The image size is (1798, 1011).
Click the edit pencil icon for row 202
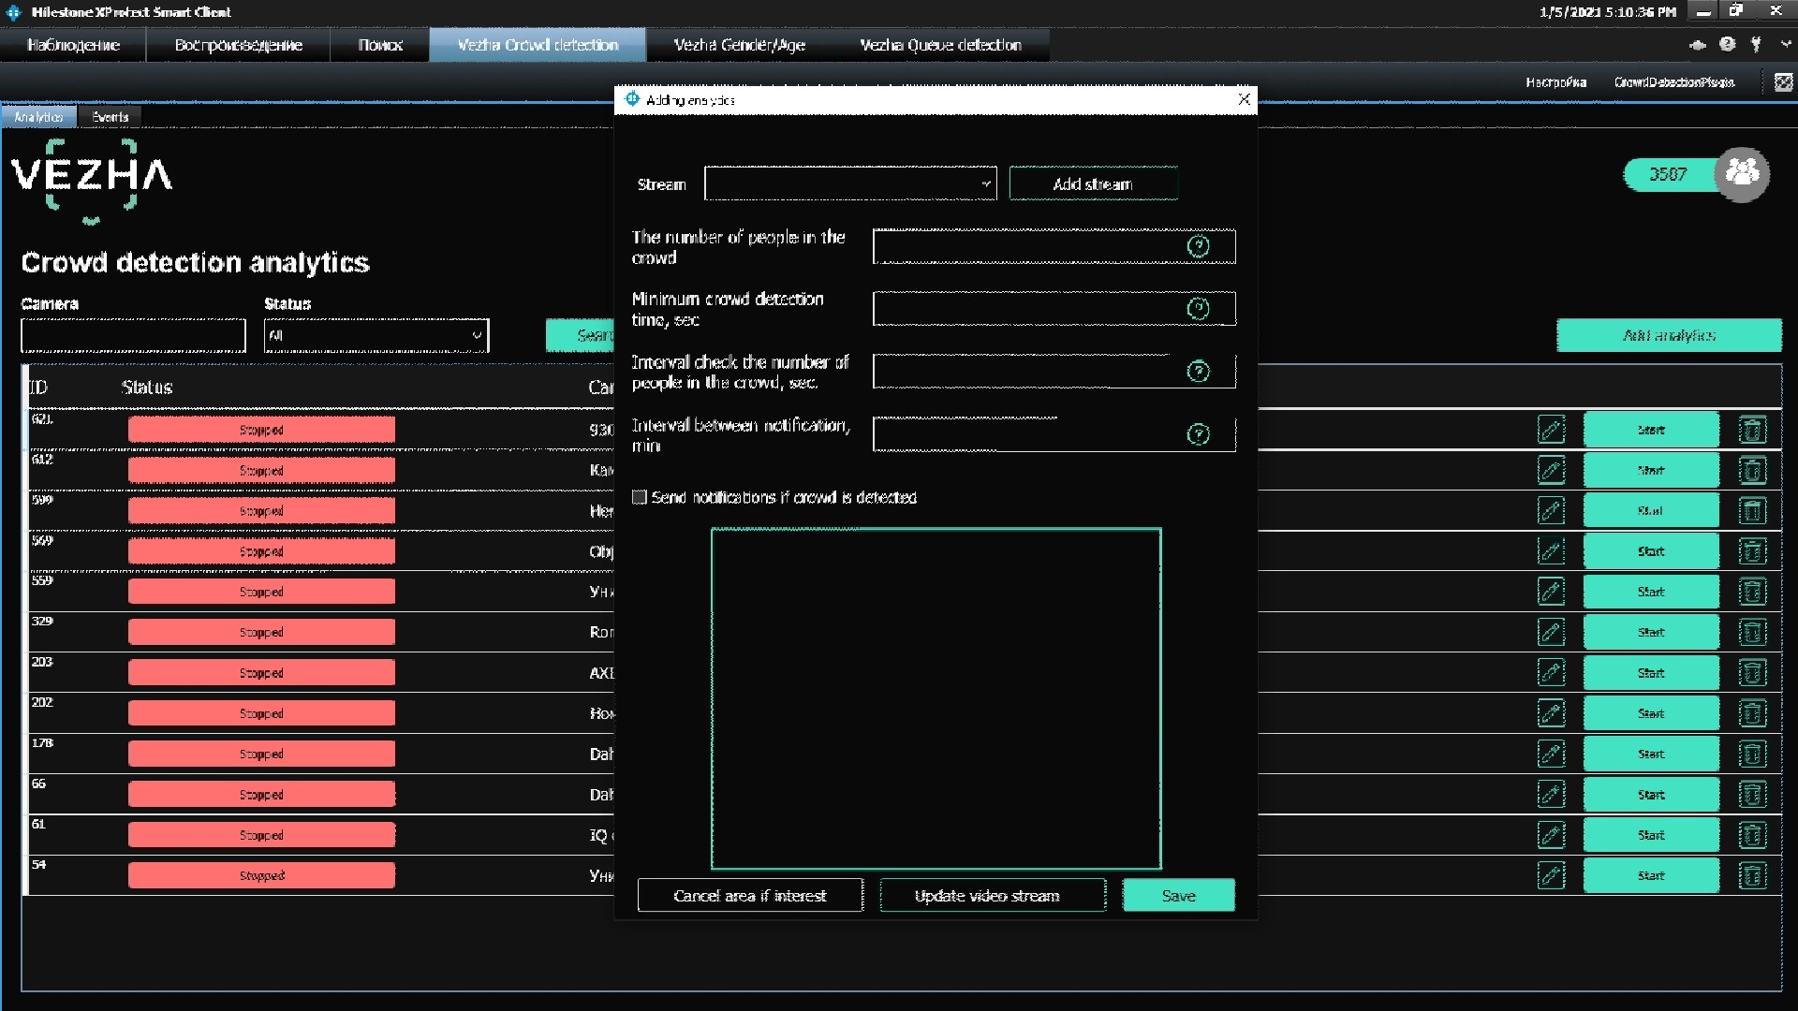[x=1551, y=713]
